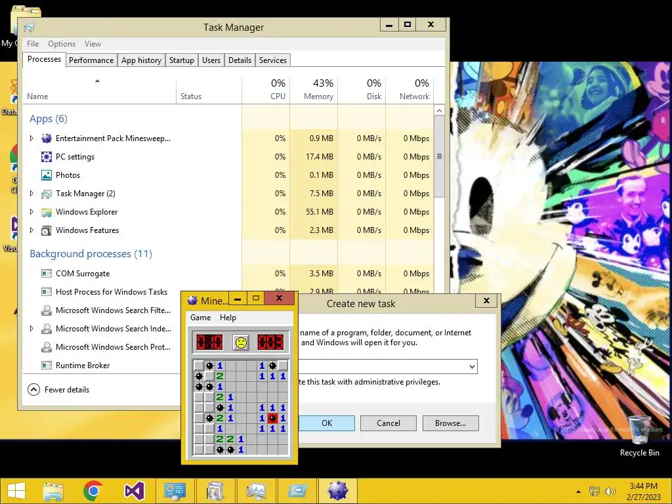Sort by the Memory column header
The height and width of the screenshot is (504, 672).
[314, 91]
